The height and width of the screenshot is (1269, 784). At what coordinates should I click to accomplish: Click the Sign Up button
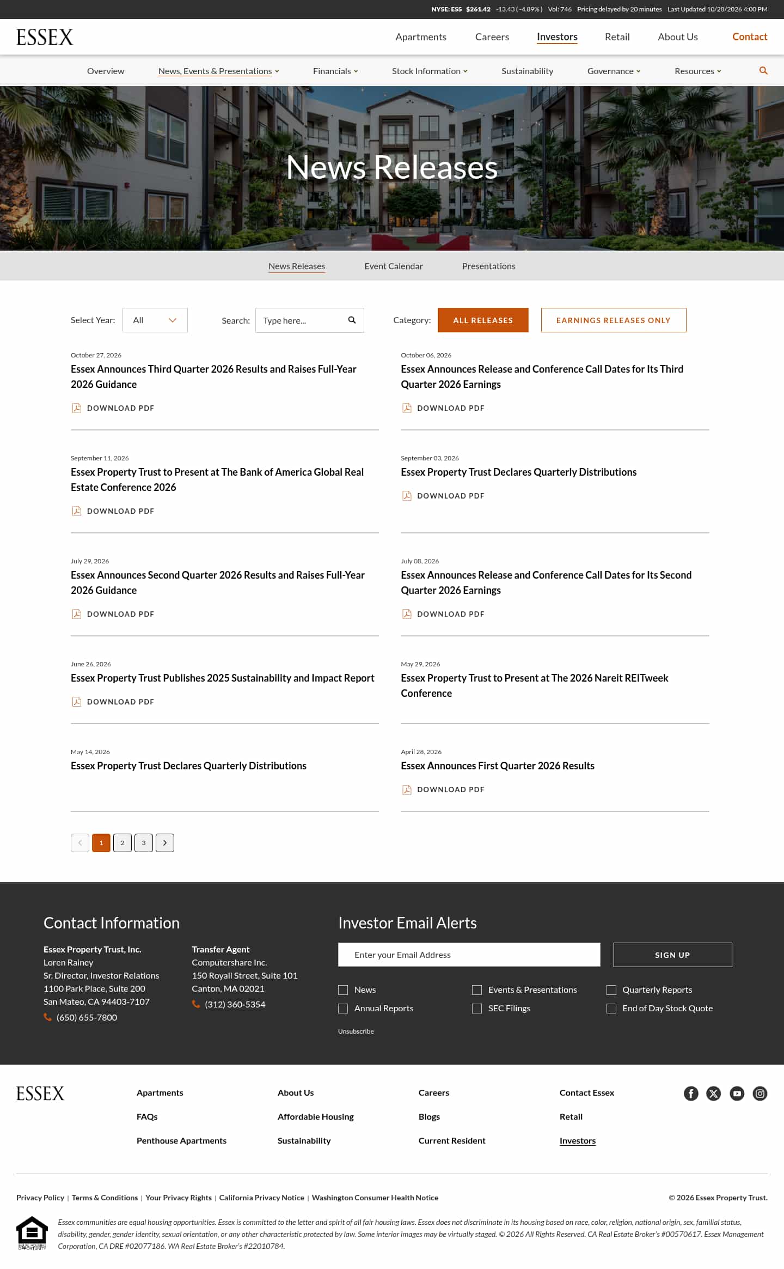coord(672,955)
